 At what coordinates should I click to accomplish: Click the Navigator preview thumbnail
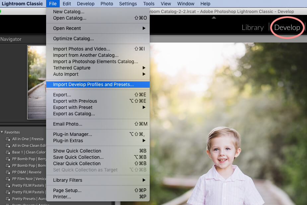coord(37,81)
